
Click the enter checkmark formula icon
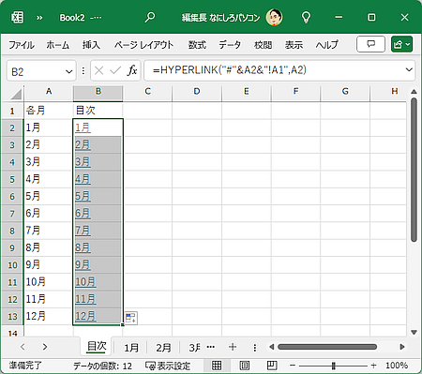(115, 70)
